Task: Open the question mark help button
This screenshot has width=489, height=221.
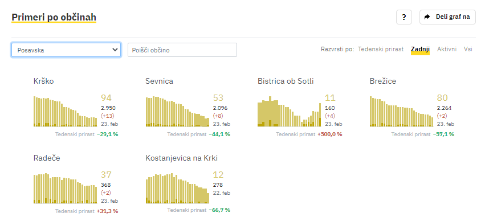Action: tap(404, 17)
